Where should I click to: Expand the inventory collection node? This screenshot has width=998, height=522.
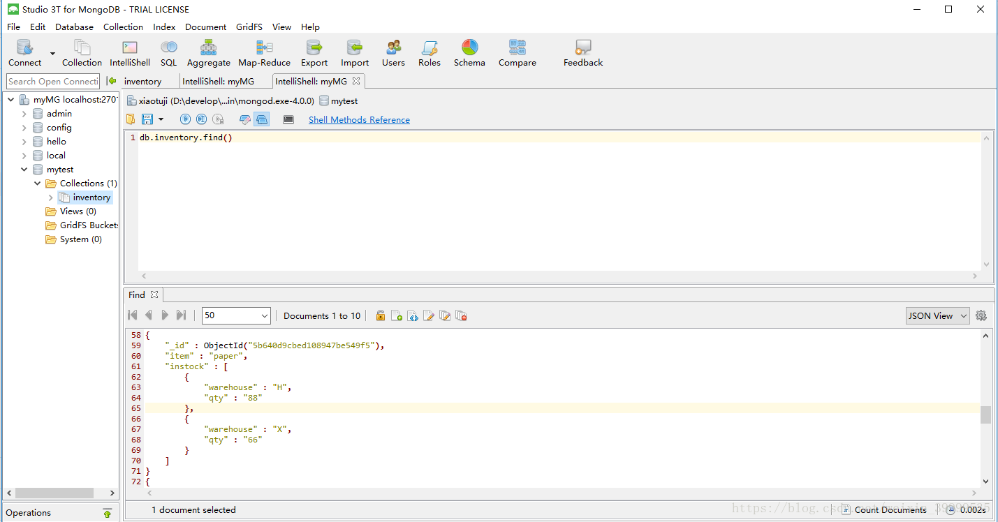click(x=50, y=197)
